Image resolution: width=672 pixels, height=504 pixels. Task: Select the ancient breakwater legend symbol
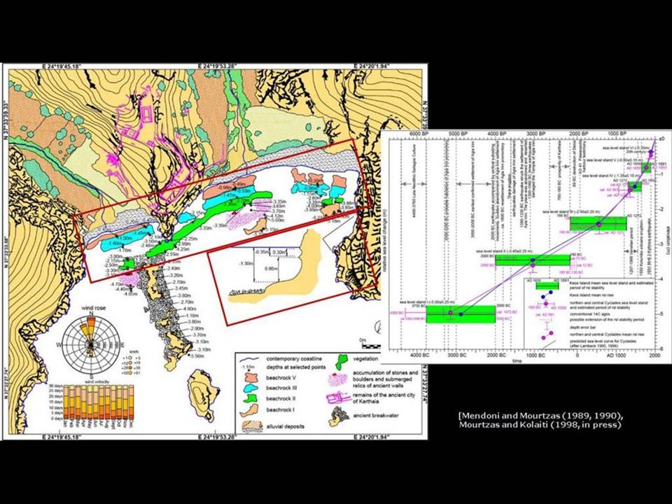tap(337, 415)
